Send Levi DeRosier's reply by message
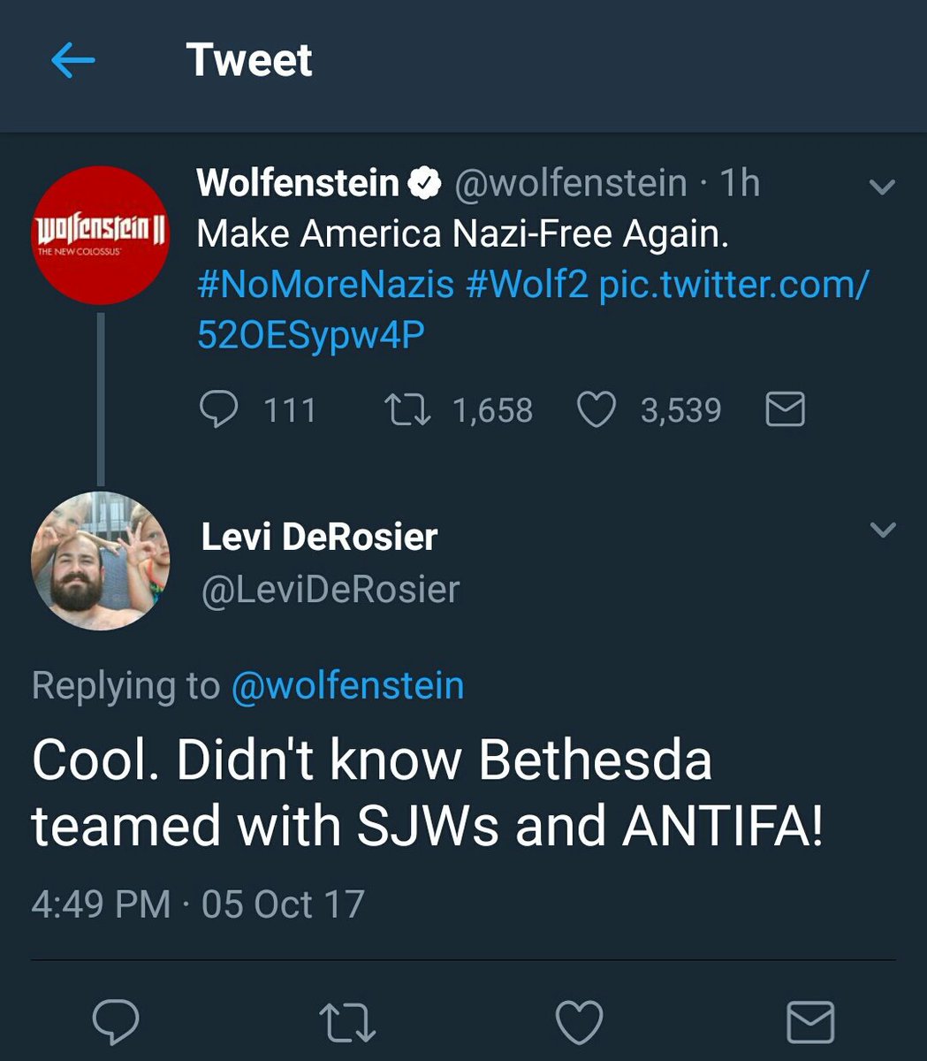Viewport: 927px width, 1061px height. [810, 1022]
